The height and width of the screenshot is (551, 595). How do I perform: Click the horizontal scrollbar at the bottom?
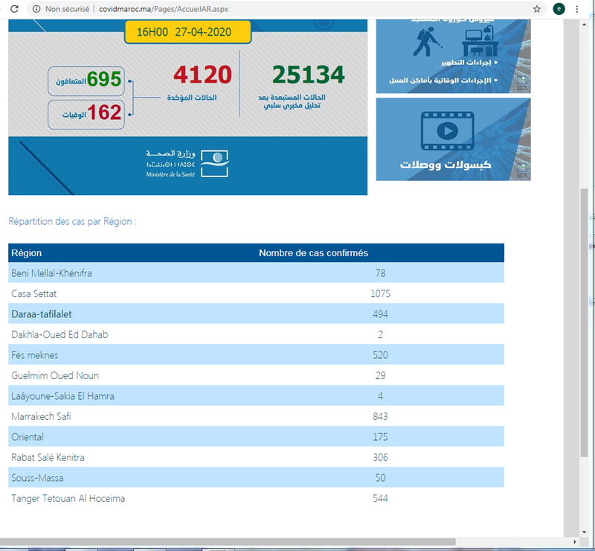point(283,542)
